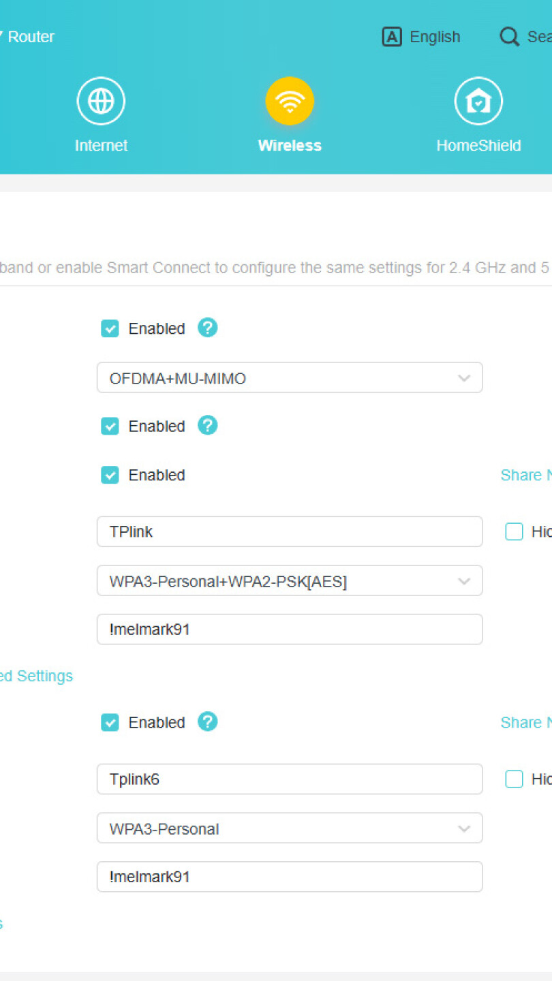Switch to the Wireless tab
This screenshot has height=981, width=552.
point(290,102)
